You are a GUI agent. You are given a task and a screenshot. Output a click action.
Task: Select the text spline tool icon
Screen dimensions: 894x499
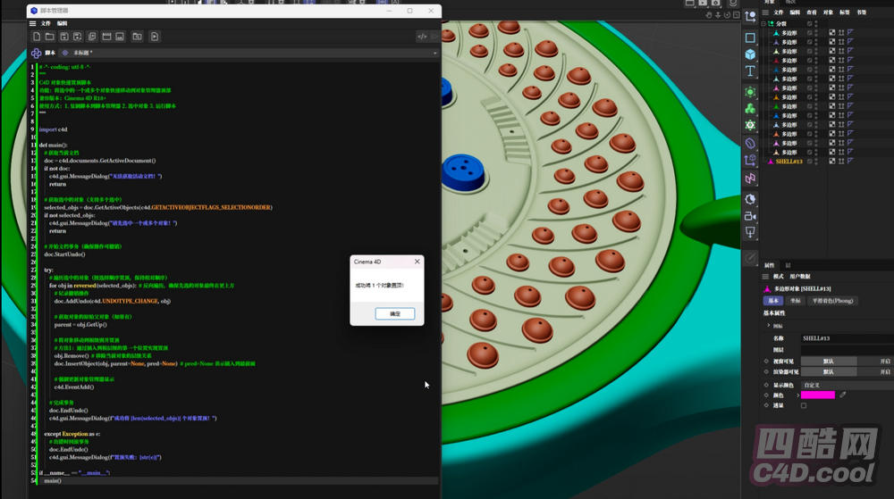pyautogui.click(x=750, y=71)
